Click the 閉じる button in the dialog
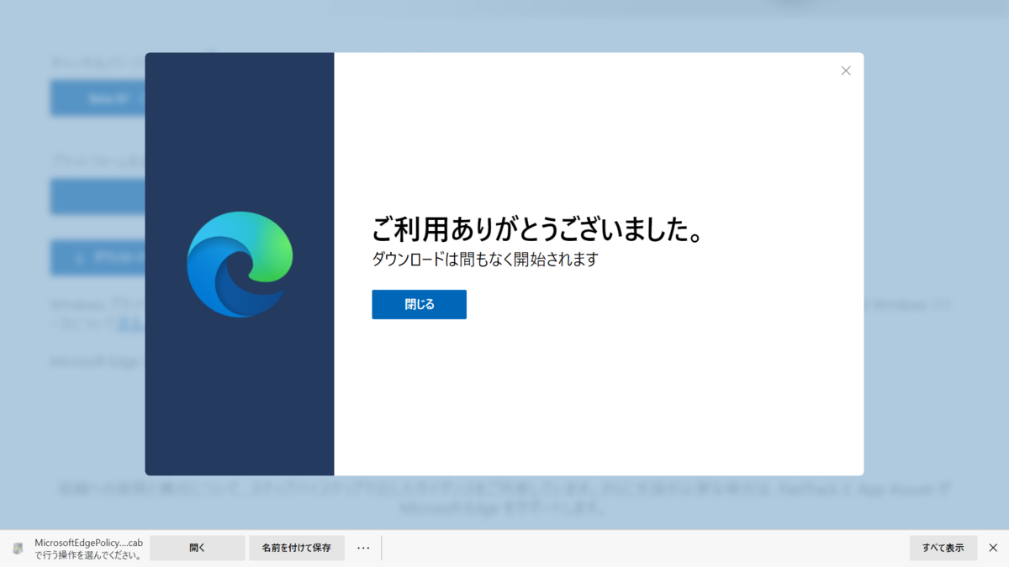The height and width of the screenshot is (567, 1009). (x=419, y=304)
